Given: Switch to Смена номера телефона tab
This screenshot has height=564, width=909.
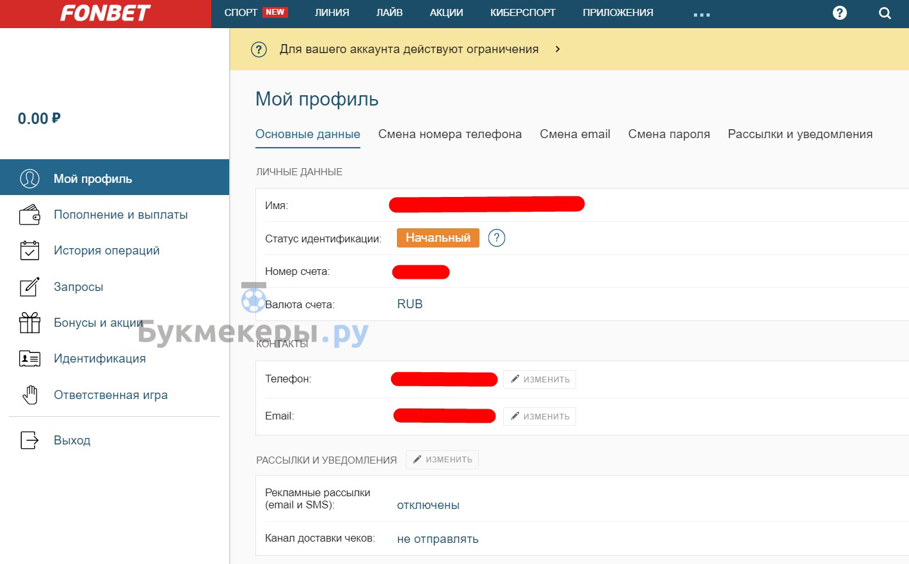Looking at the screenshot, I should pos(450,134).
